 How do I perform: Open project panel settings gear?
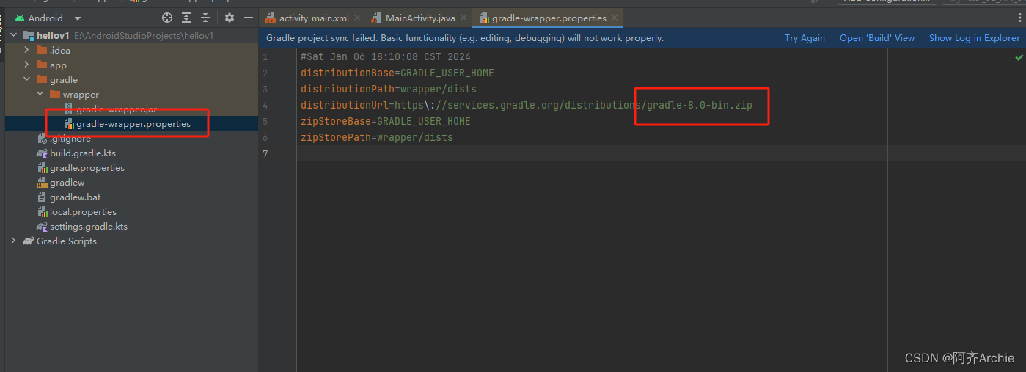point(230,18)
